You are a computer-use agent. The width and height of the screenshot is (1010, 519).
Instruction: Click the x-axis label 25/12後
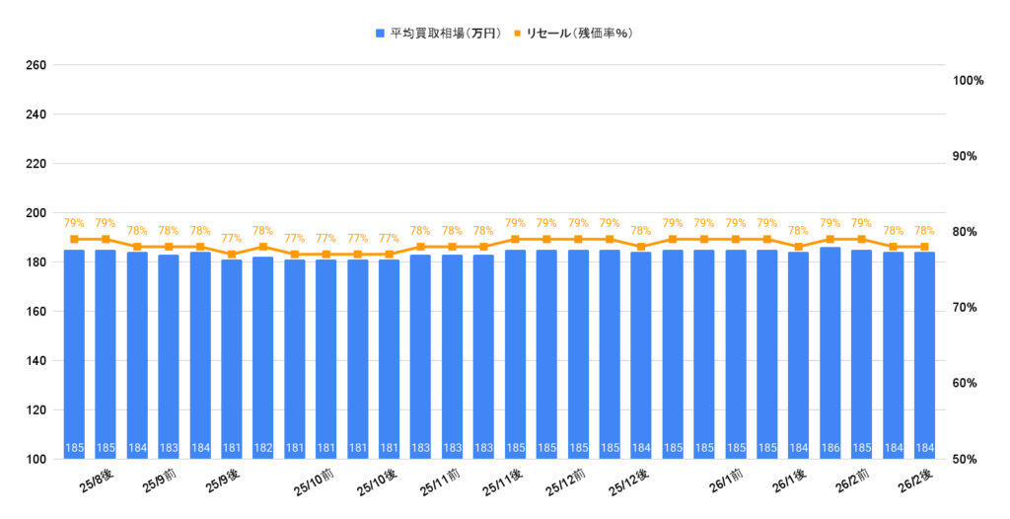click(629, 482)
